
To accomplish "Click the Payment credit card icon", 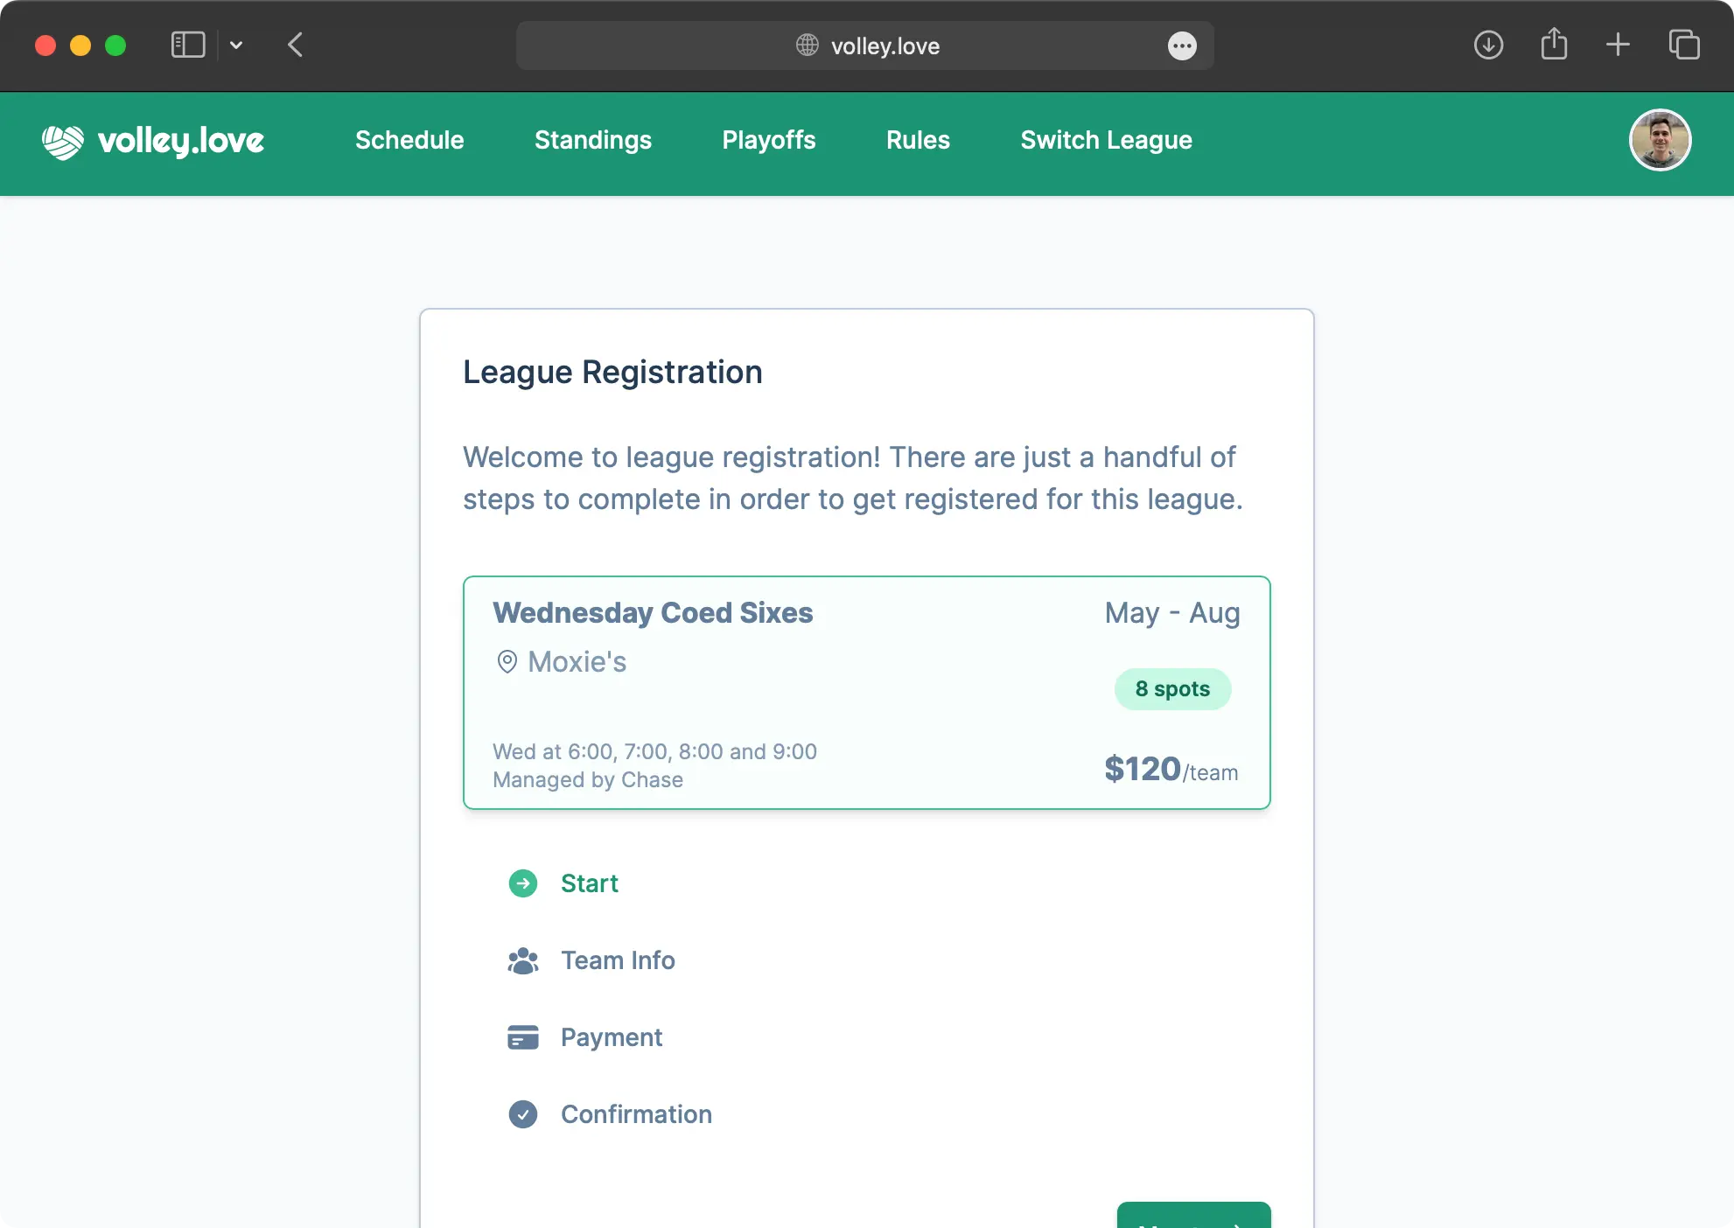I will 523,1037.
